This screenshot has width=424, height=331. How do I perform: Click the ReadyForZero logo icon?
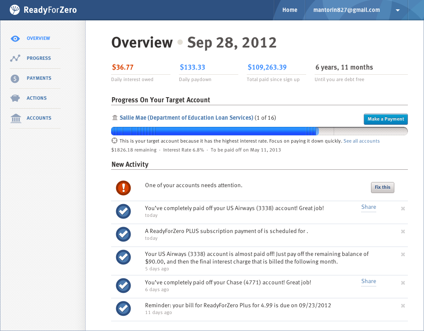[x=14, y=10]
